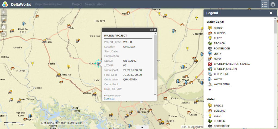Open the About menu
The image size is (278, 129).
[x=101, y=4]
